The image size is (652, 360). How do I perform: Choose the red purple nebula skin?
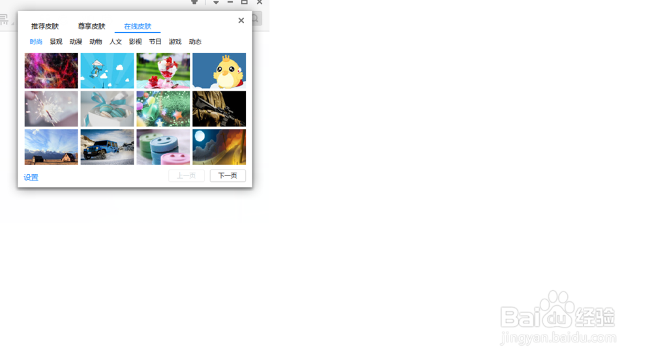pos(51,70)
